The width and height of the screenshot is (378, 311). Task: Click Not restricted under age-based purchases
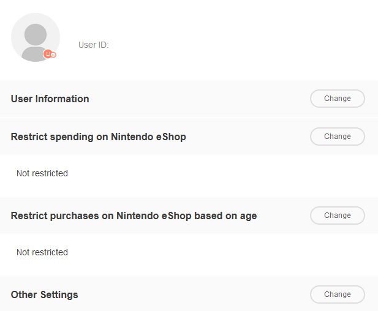point(42,252)
